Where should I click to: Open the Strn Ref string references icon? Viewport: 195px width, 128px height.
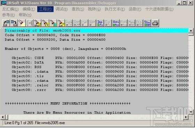coord(147,23)
